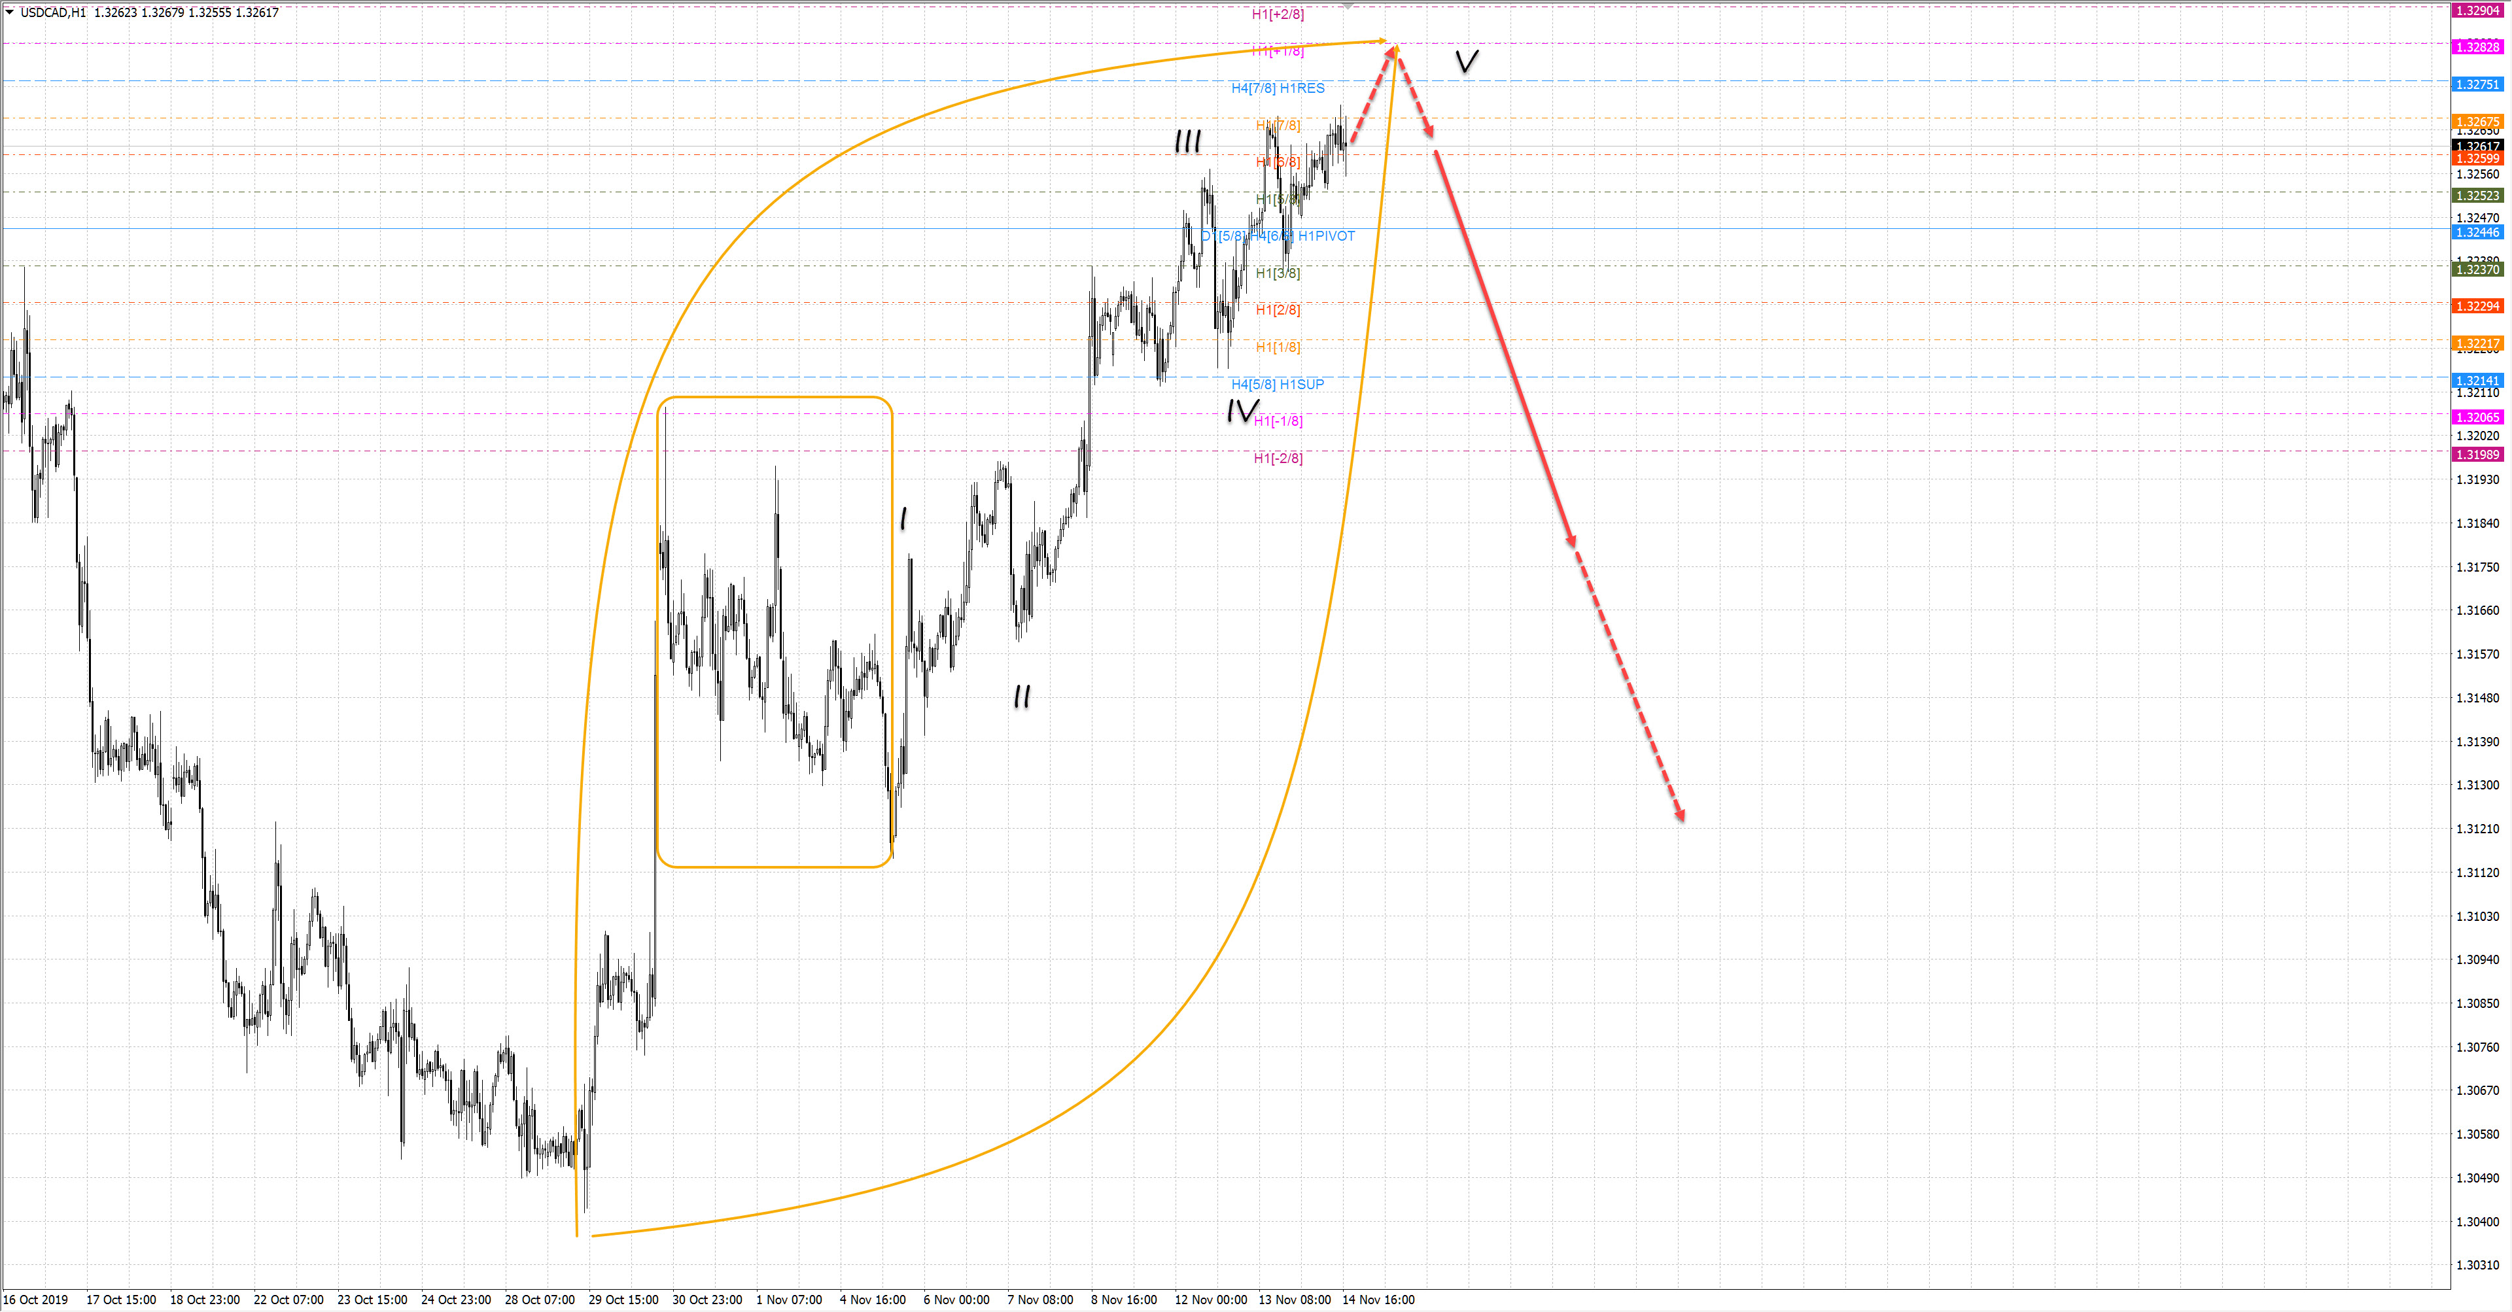Select the wave III handwritten label
This screenshot has width=2512, height=1312.
coord(1188,143)
